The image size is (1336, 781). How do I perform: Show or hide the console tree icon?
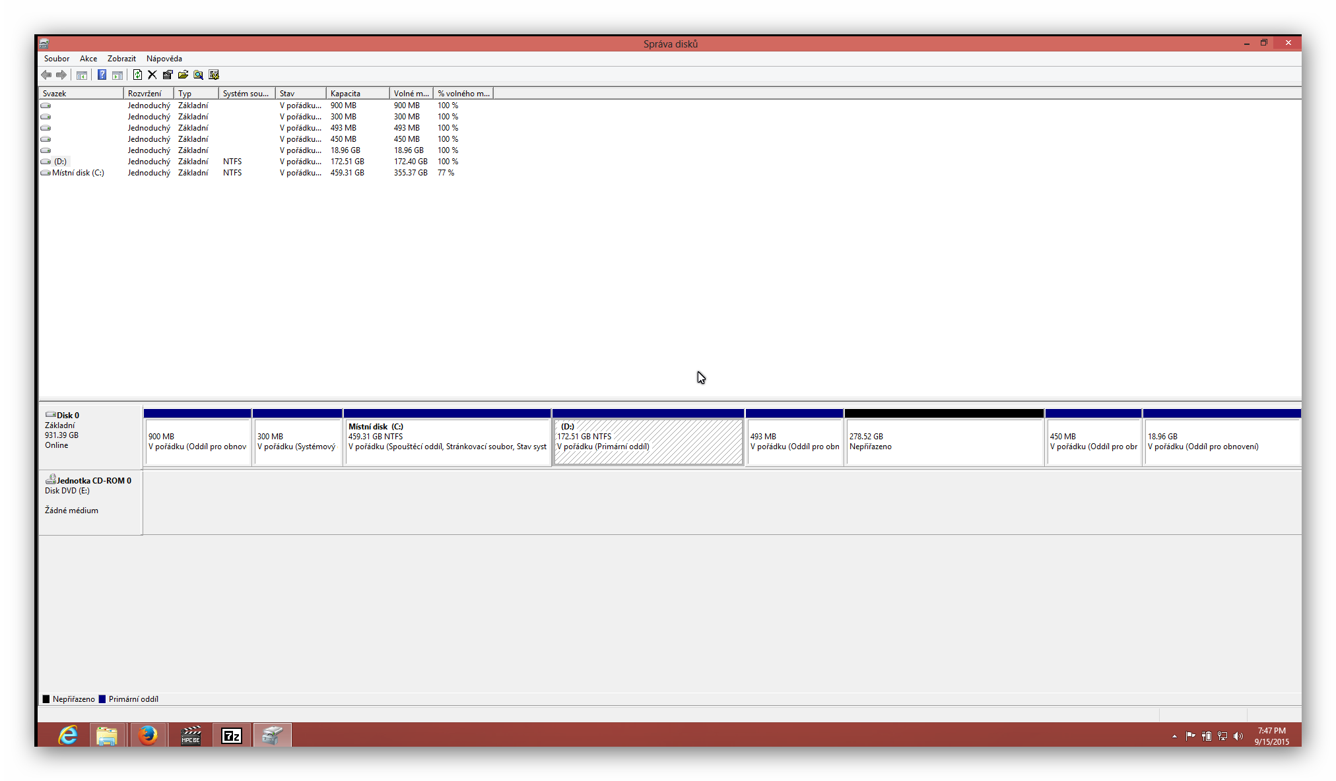tap(82, 75)
